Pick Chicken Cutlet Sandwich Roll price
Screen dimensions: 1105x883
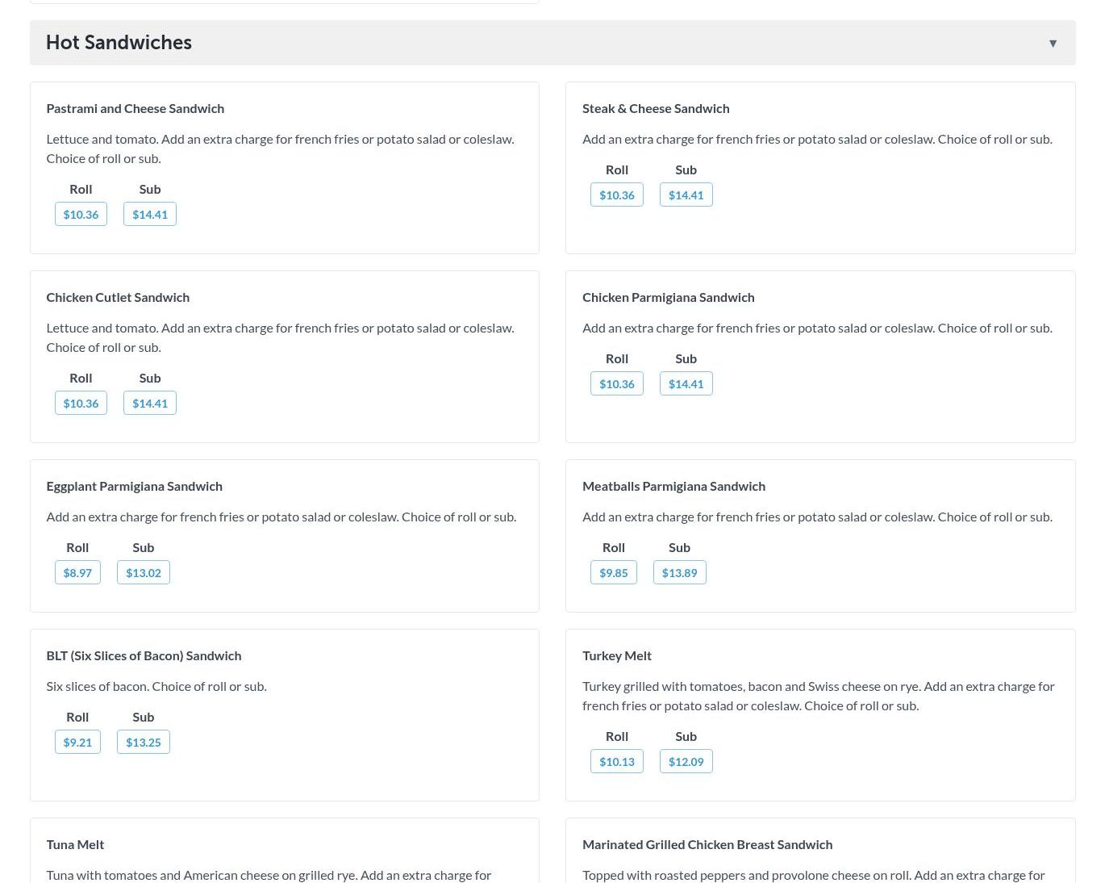(81, 404)
